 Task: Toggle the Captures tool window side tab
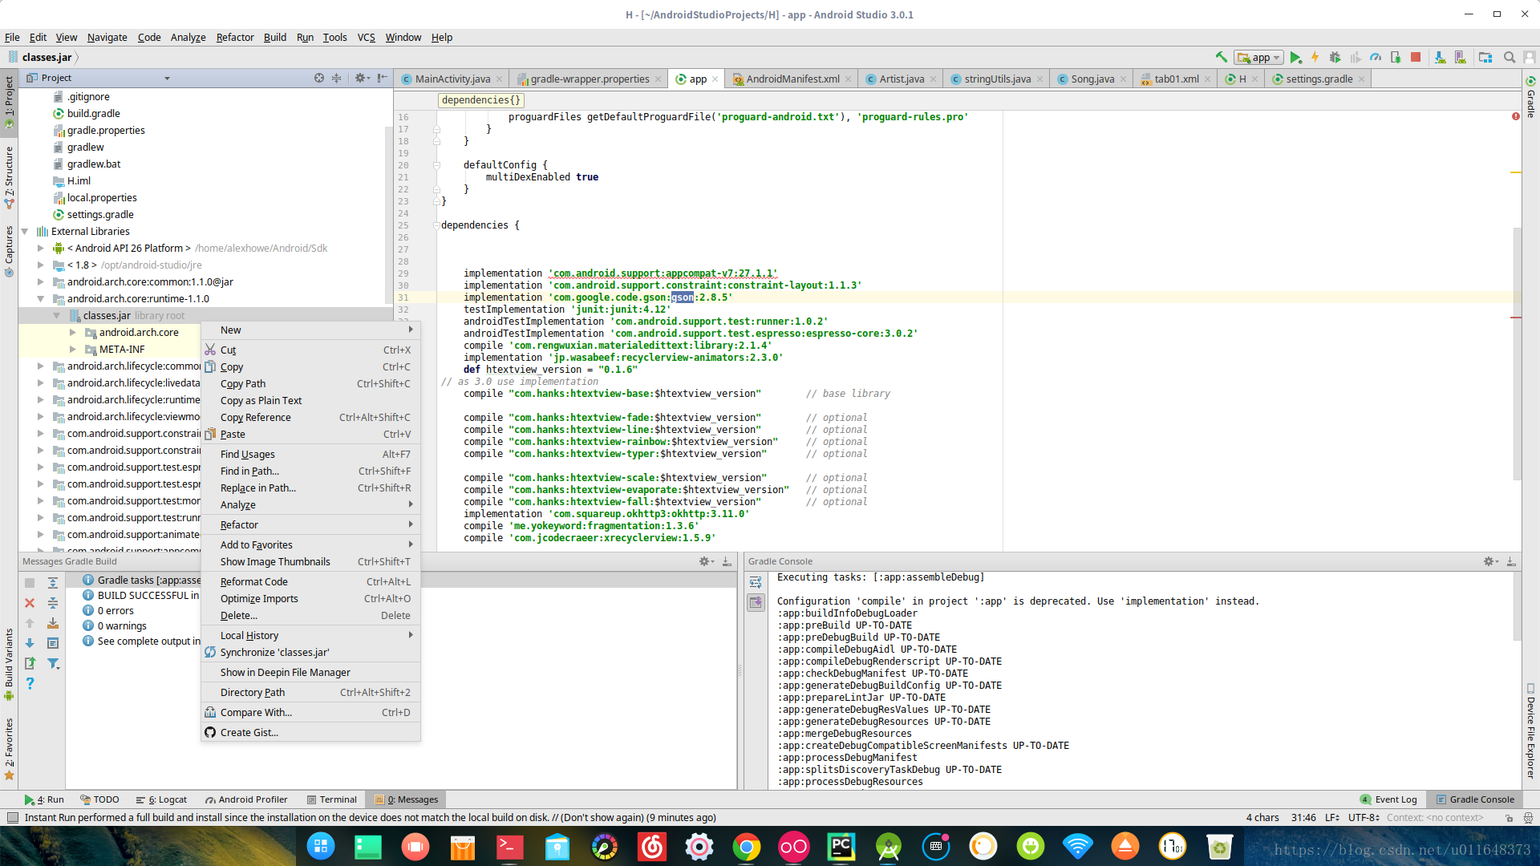(x=9, y=251)
